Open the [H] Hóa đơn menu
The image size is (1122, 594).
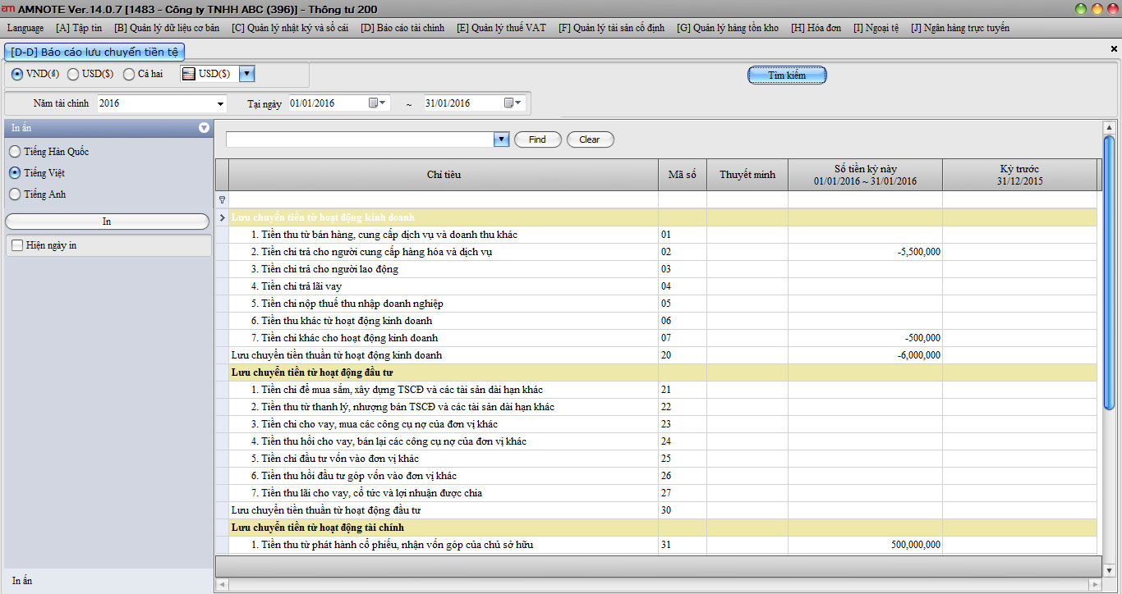click(x=816, y=28)
